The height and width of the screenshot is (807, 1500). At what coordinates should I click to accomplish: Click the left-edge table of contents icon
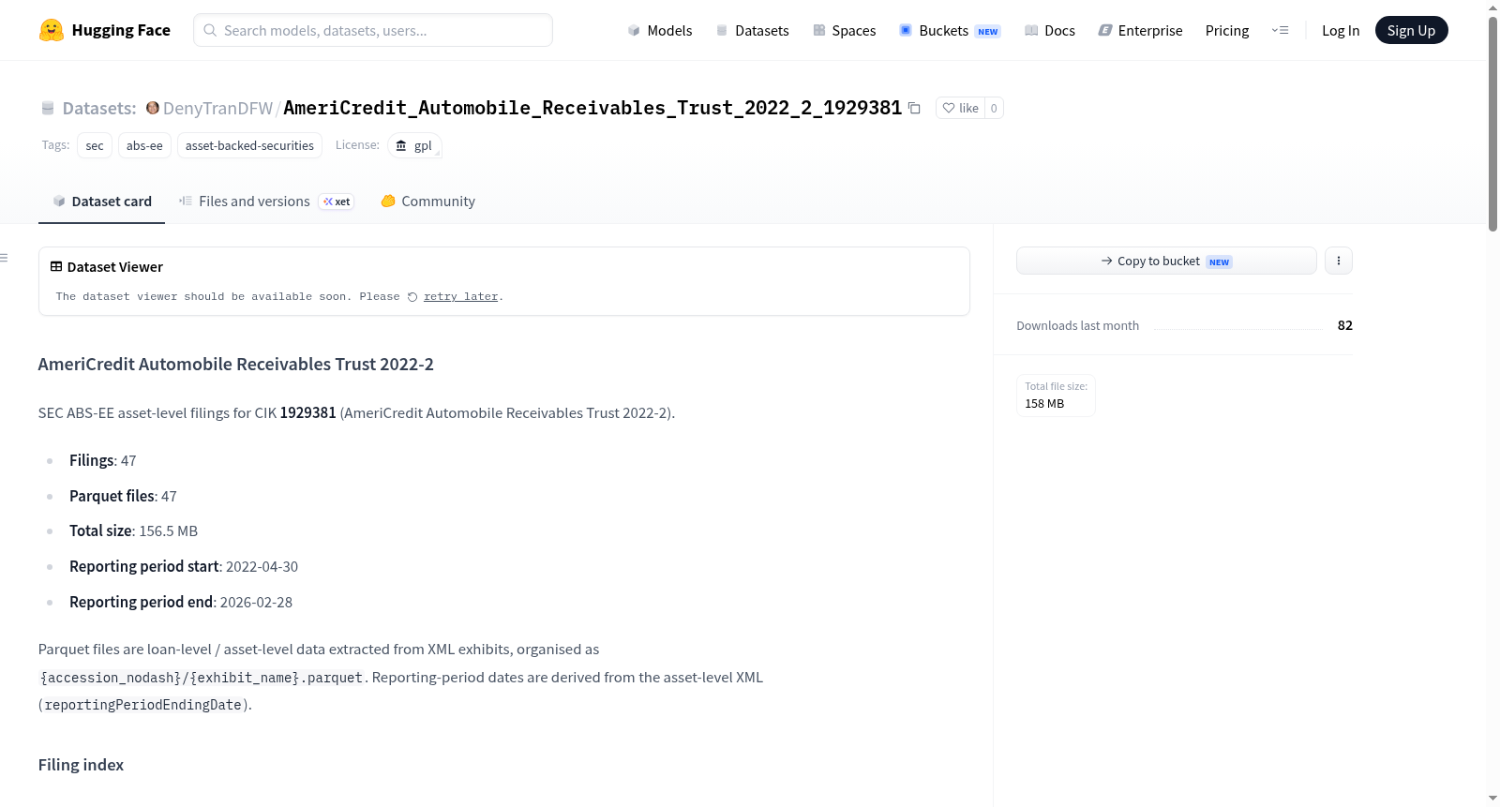5,258
